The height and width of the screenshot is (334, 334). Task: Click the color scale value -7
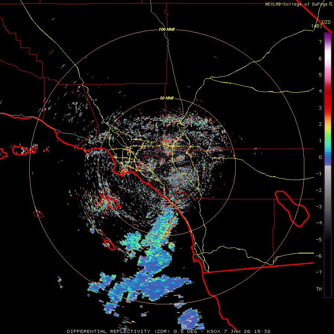point(319,272)
